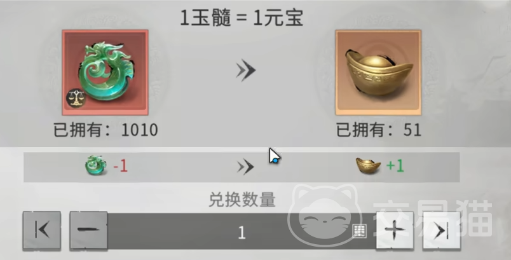Set quantity to maximum with last-arrow button
The height and width of the screenshot is (260, 511).
pos(442,231)
